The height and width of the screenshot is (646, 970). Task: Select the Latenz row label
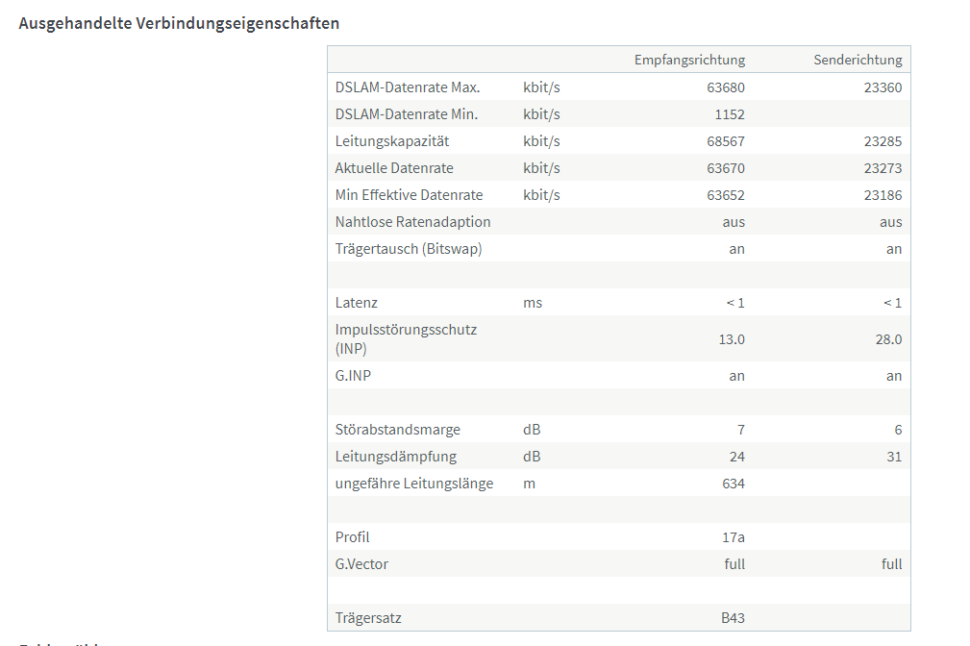coord(356,303)
